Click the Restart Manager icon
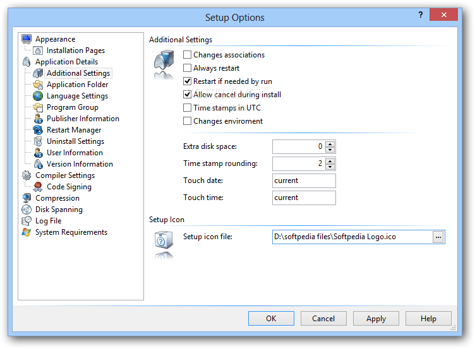475x349 pixels. (38, 130)
